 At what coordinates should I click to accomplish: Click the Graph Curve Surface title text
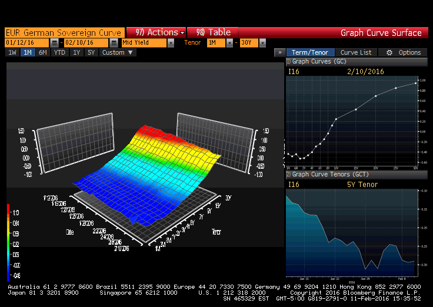381,33
